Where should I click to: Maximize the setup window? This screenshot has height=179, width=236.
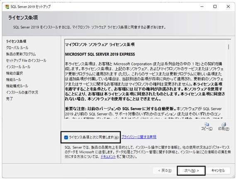[x=215, y=7]
